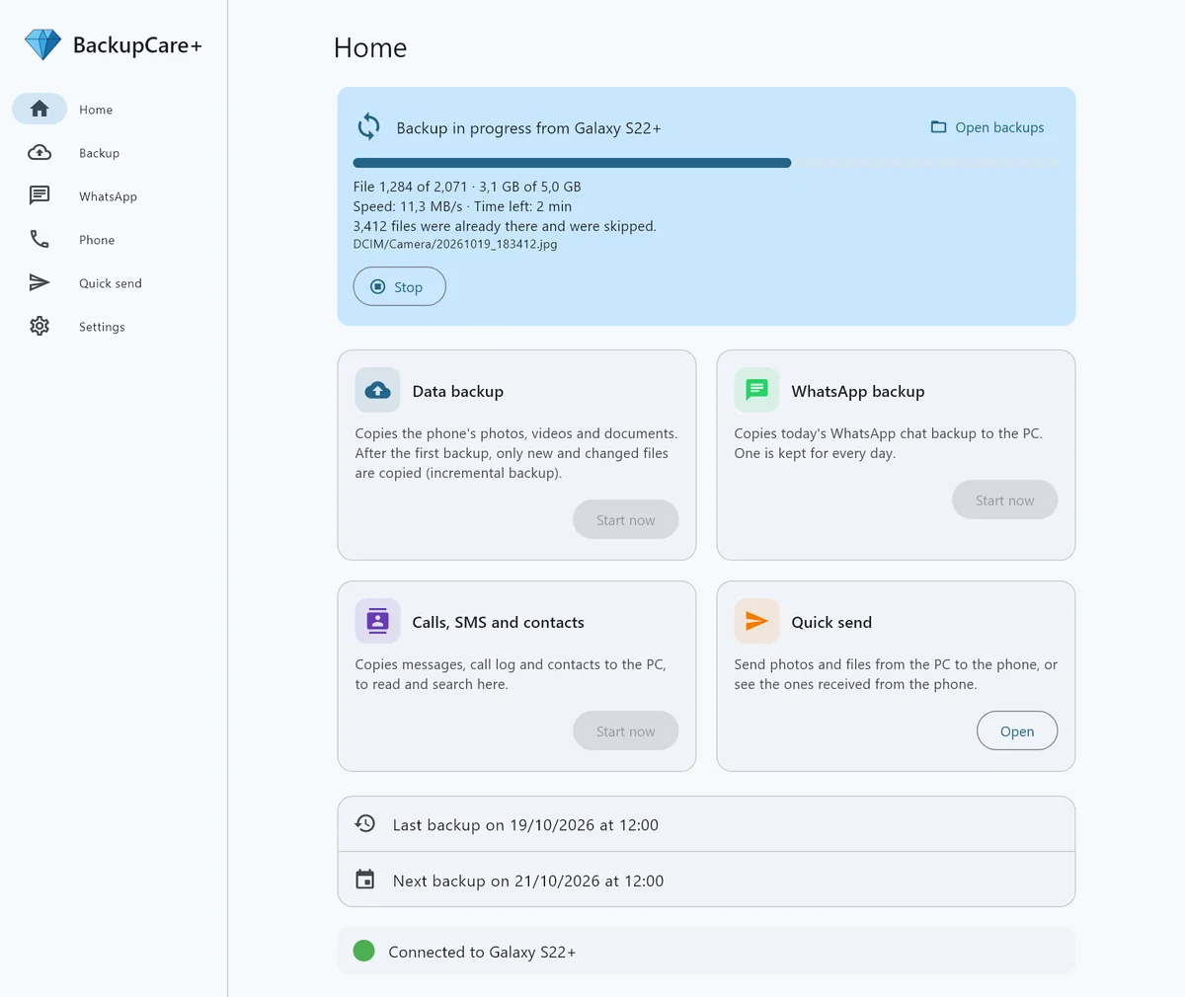Screen dimensions: 1185x997
Task: Click the Next backup on 21/10/2026 row
Action: point(706,880)
